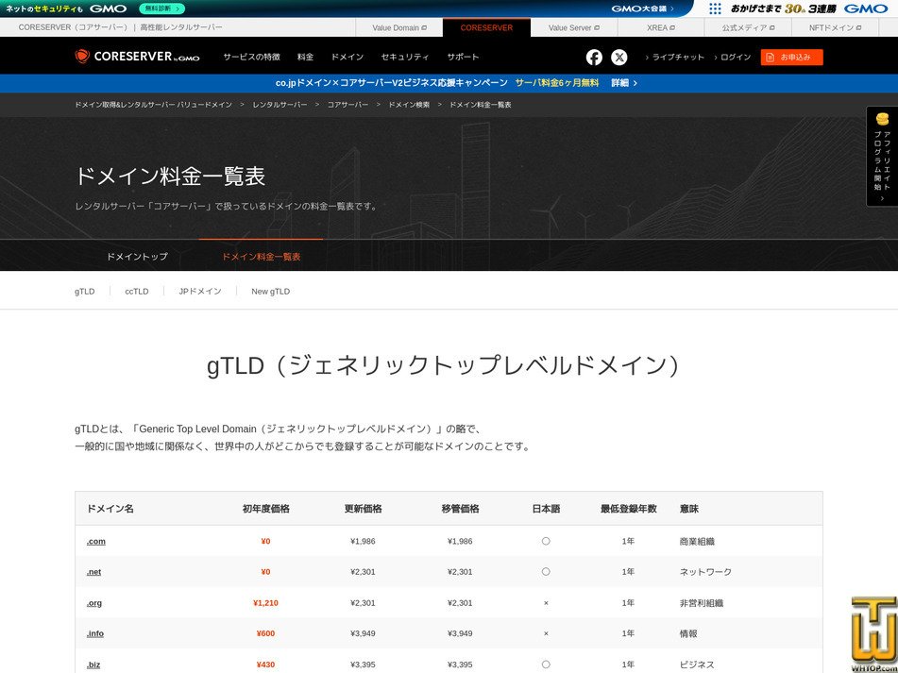Go to ドメイン検索 breadcrumb
Screen dimensions: 898x673
[x=409, y=105]
